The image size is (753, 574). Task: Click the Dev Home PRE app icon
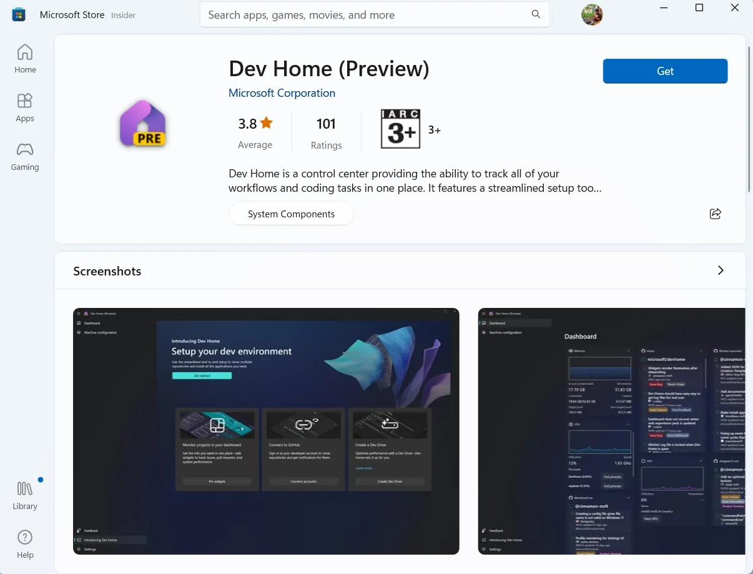coord(143,124)
